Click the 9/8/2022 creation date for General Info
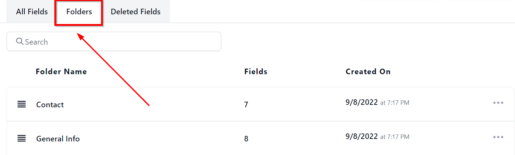Screen dimensions: 515x155 pyautogui.click(x=361, y=137)
